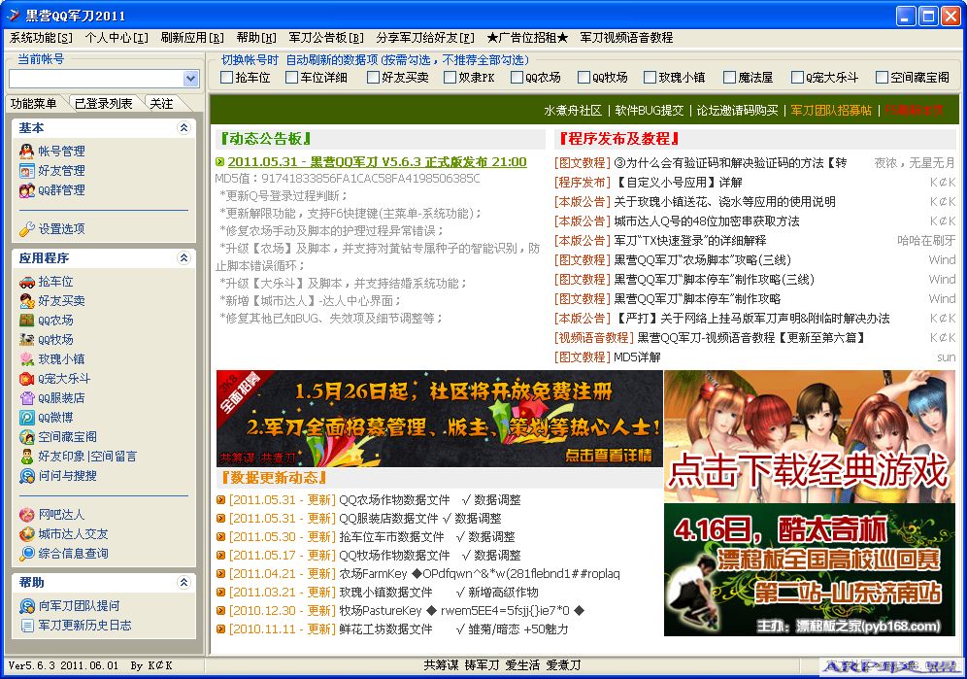Click green arrow icon beside V5.6.3 announcement
The height and width of the screenshot is (679, 967).
pyautogui.click(x=219, y=162)
